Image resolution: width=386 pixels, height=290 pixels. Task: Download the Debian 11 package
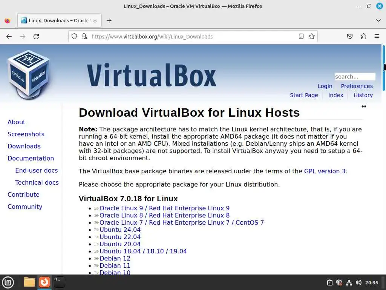pyautogui.click(x=115, y=265)
